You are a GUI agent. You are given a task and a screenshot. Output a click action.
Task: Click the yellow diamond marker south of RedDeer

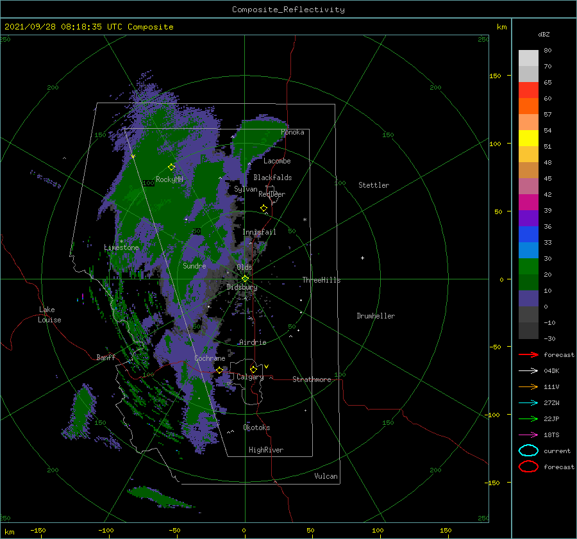(x=263, y=208)
